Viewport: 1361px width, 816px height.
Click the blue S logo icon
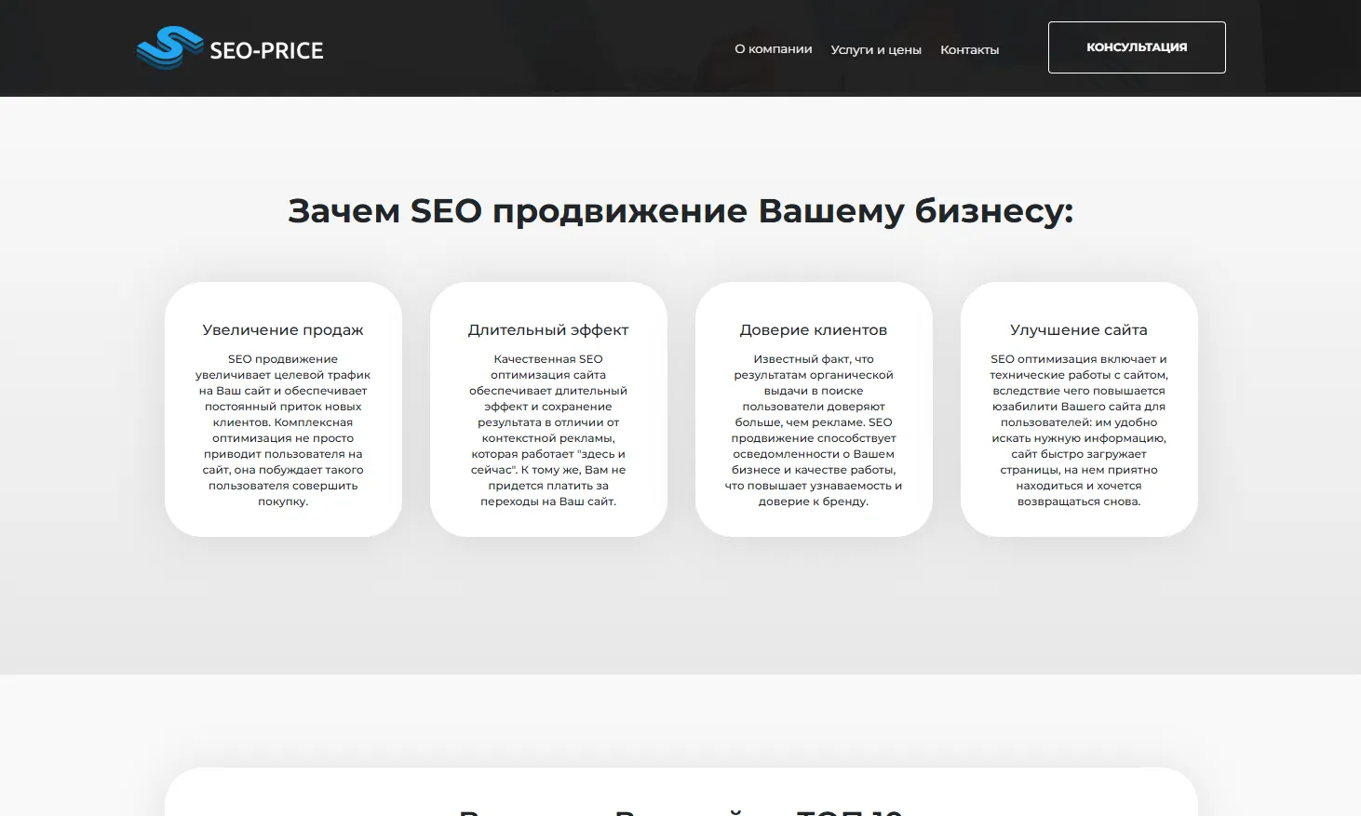point(169,48)
